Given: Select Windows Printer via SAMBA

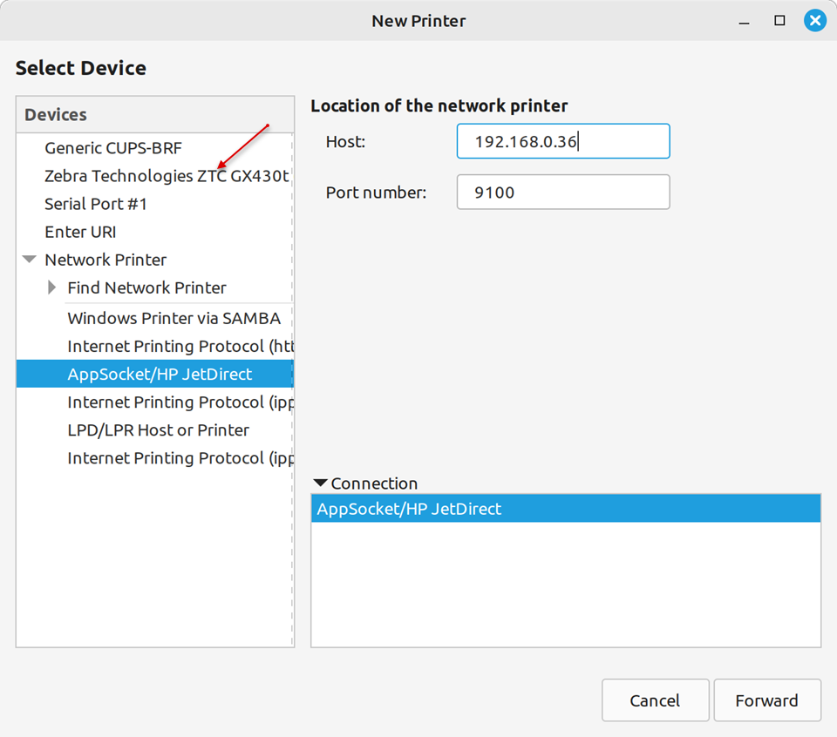Looking at the screenshot, I should (x=174, y=319).
